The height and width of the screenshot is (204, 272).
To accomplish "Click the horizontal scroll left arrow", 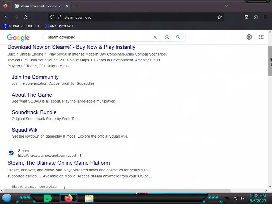I will (x=2, y=190).
